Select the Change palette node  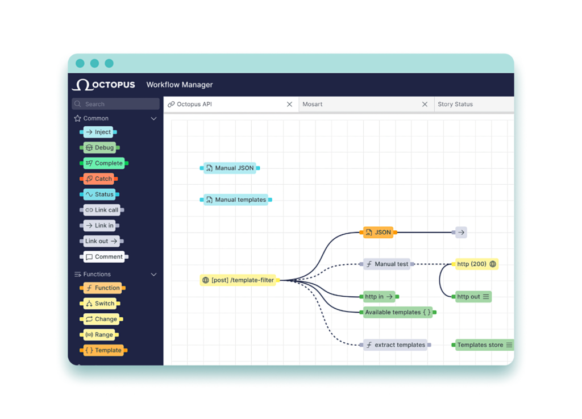tap(101, 319)
